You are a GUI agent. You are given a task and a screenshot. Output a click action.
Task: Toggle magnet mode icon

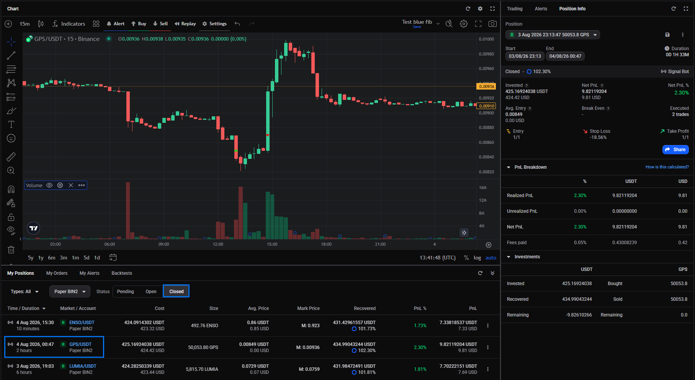coord(11,189)
